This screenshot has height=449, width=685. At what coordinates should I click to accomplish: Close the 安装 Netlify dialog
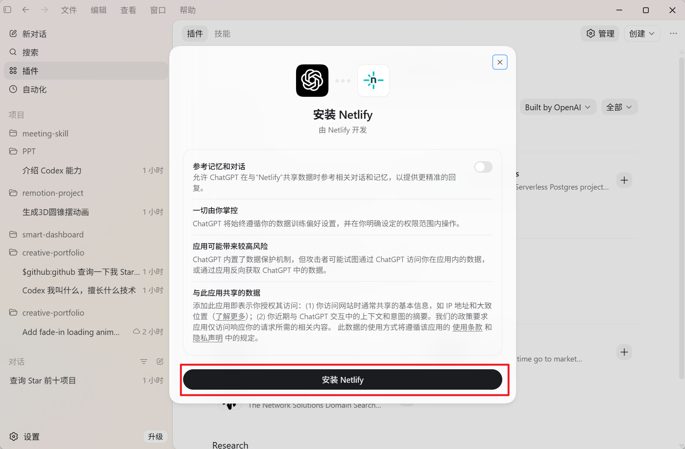[500, 62]
